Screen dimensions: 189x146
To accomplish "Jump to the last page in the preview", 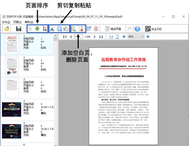I will click(x=101, y=37).
